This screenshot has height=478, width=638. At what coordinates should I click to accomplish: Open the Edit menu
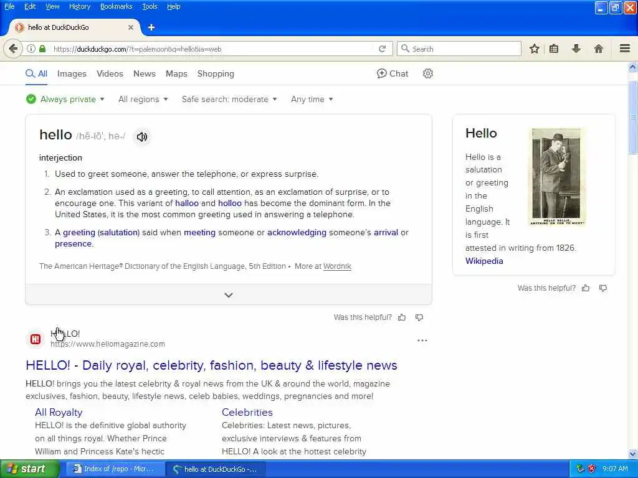point(30,6)
